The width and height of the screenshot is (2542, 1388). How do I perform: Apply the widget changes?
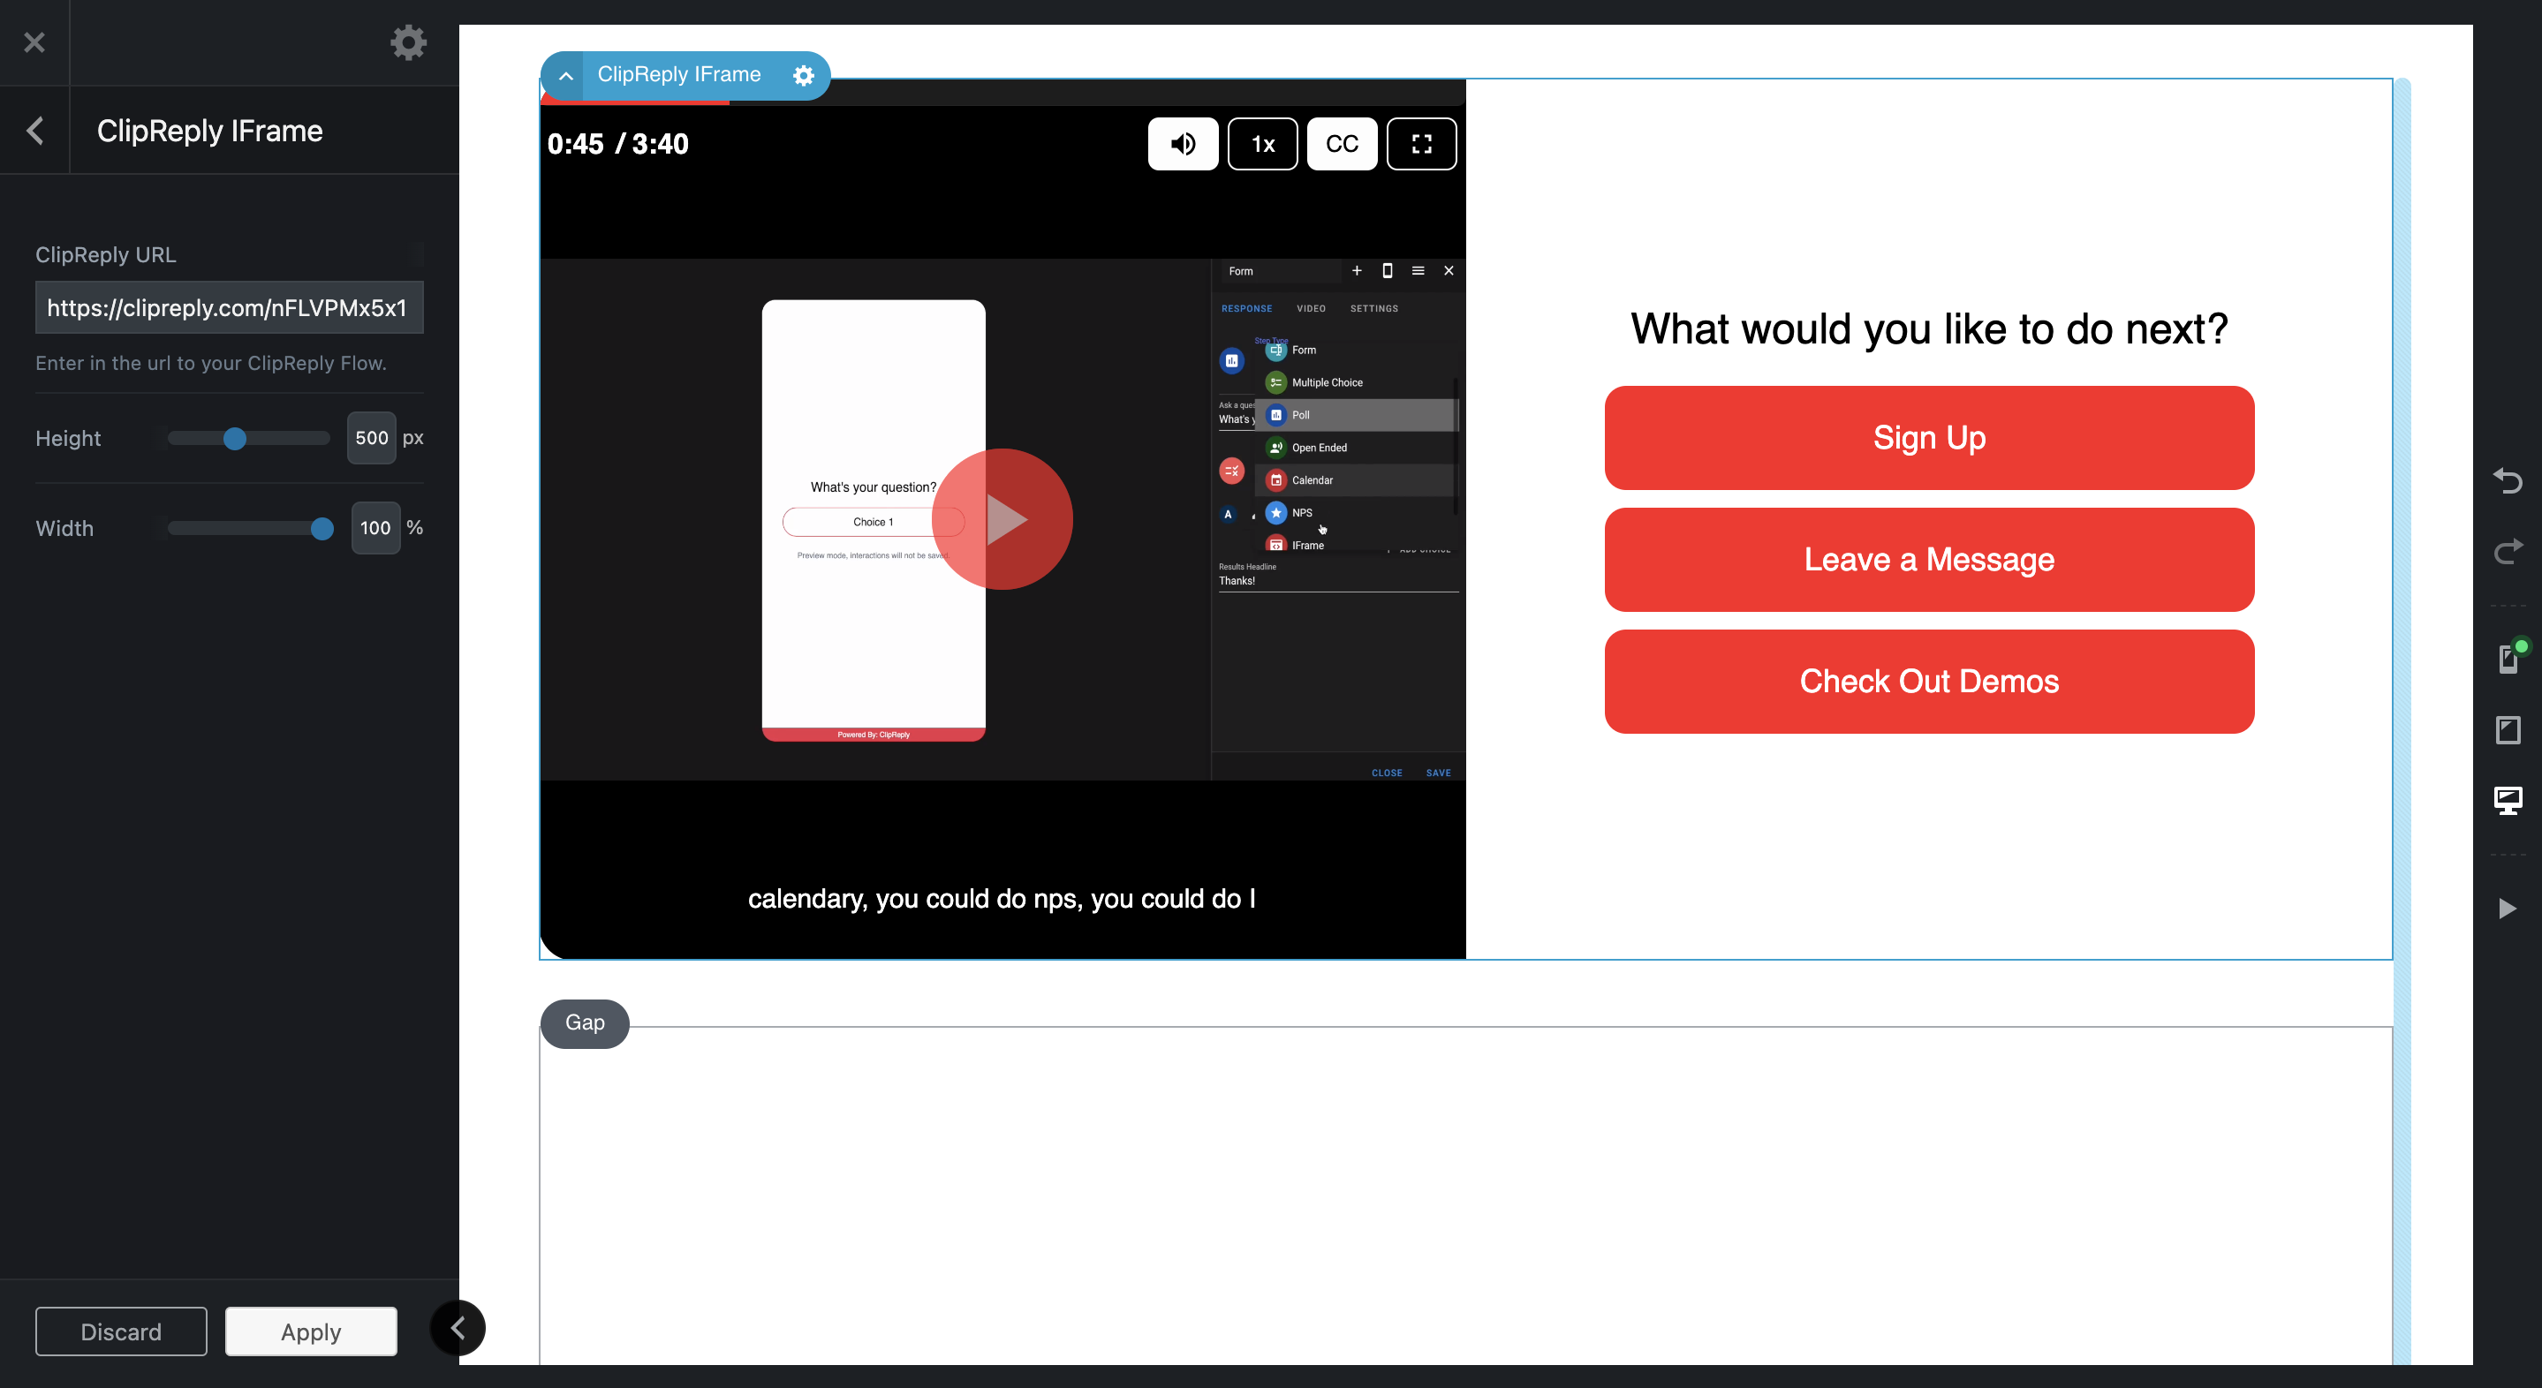coord(311,1331)
